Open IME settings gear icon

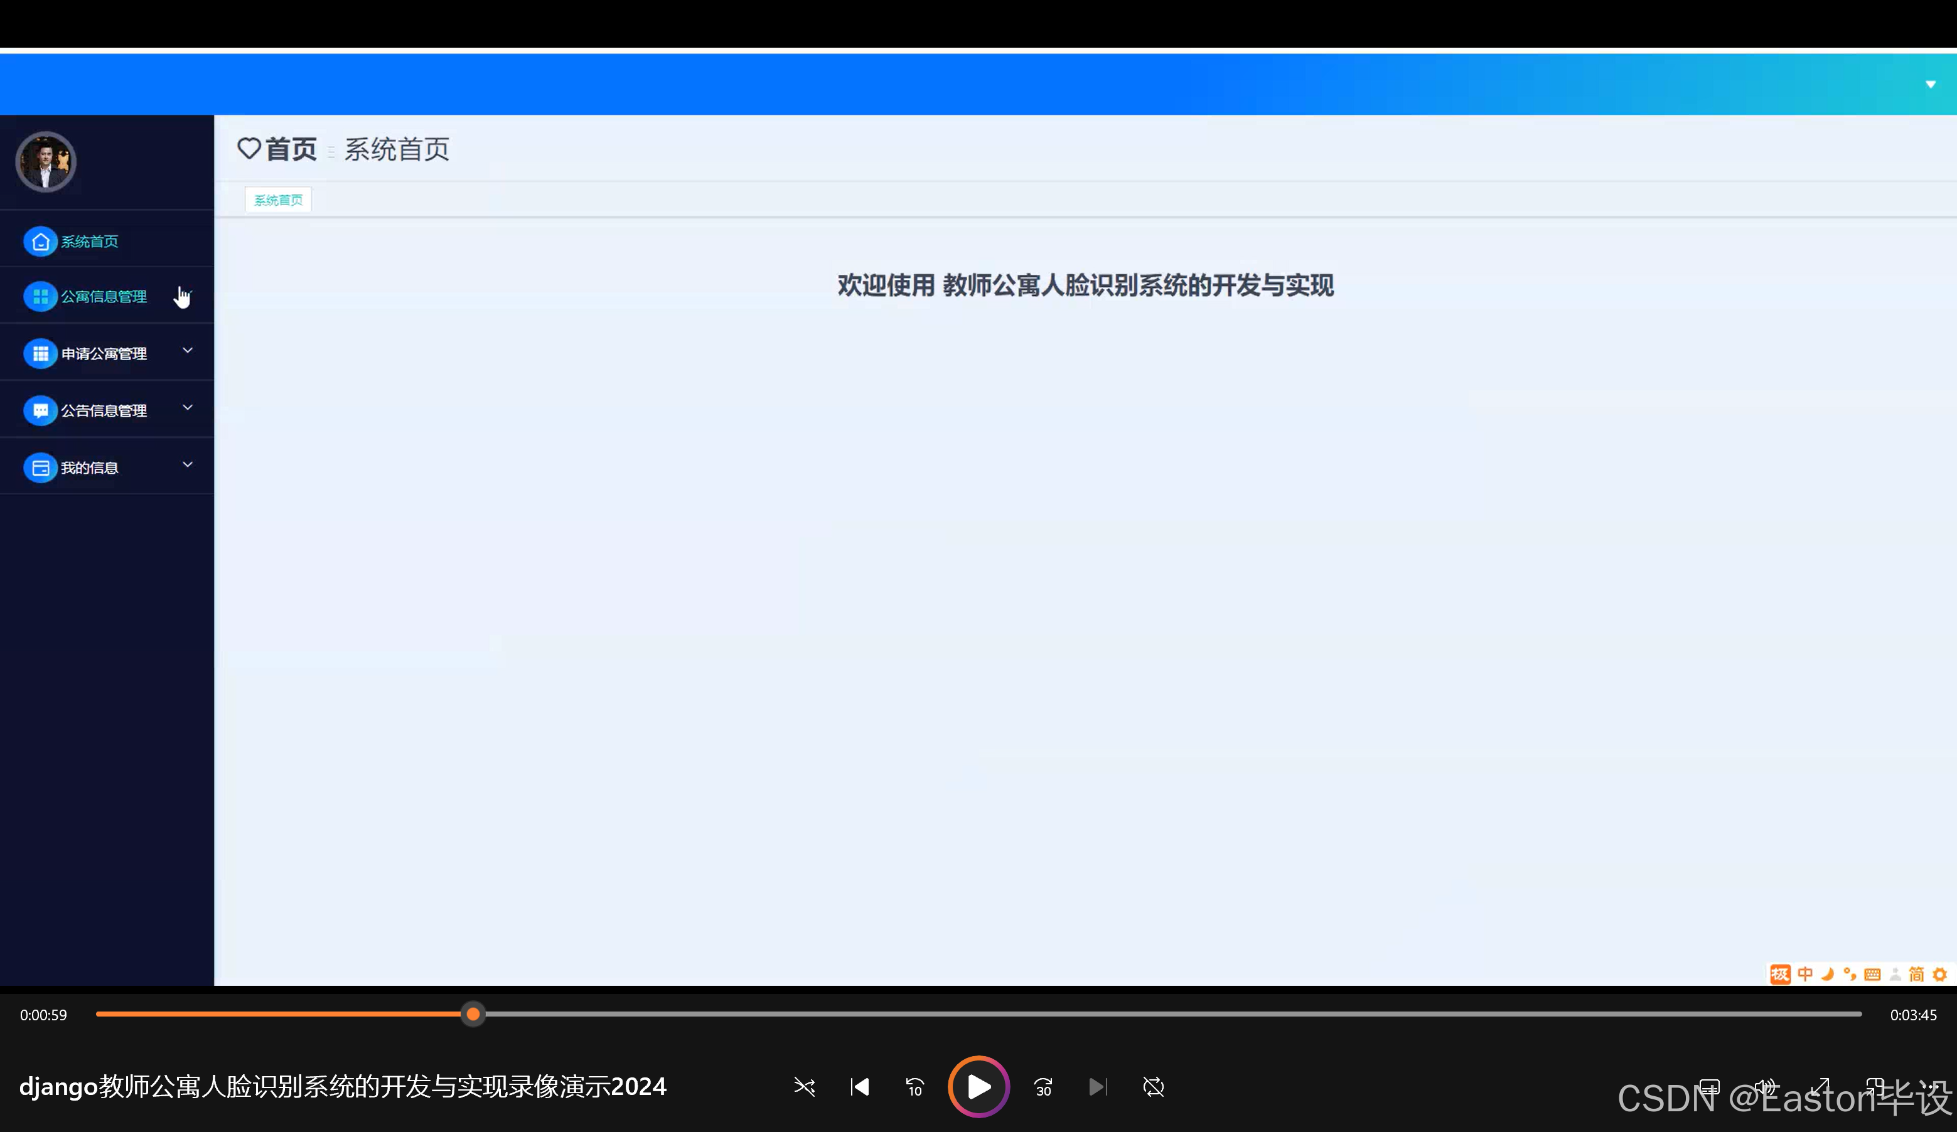click(1940, 974)
